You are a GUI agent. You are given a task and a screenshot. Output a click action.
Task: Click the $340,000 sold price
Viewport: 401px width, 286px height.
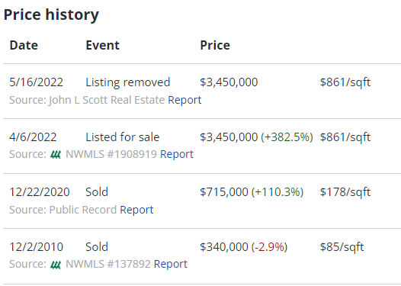(224, 247)
